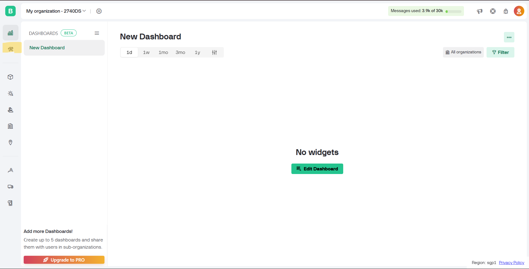
Task: Click the Edit Dashboard button
Action: 317,169
